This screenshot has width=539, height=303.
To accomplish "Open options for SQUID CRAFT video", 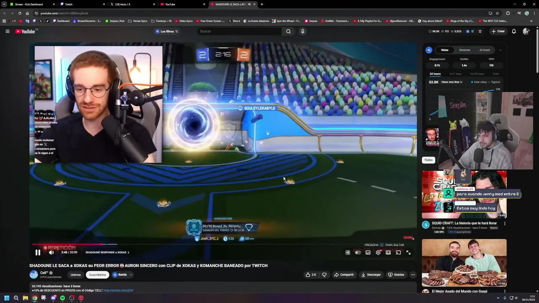I will click(504, 223).
